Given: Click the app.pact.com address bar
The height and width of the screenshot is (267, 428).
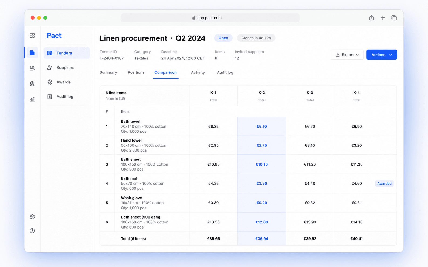Looking at the screenshot, I should [x=210, y=18].
